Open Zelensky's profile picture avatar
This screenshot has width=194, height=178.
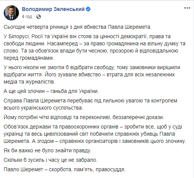(x=11, y=13)
